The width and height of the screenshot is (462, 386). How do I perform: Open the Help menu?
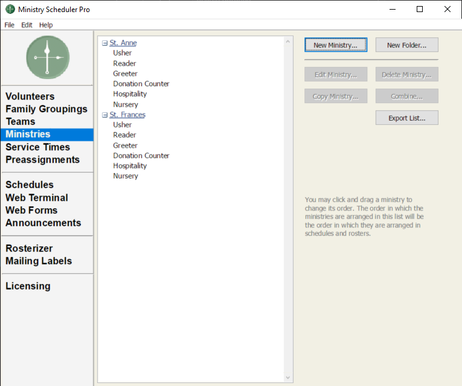(x=46, y=25)
